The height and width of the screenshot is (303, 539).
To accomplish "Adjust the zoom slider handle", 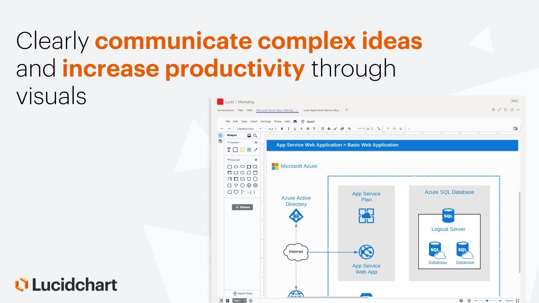I will click(x=487, y=301).
